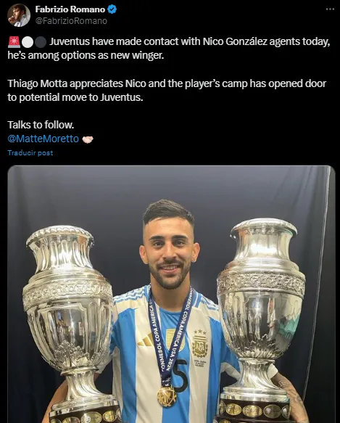
Task: Click the handshake emoji after @MatteMoretto
Action: [x=88, y=139]
